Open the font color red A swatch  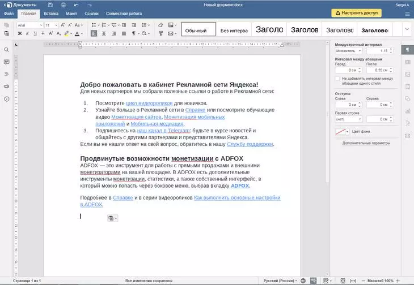(77, 33)
